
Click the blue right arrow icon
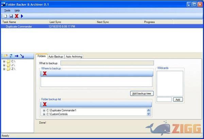click(17, 56)
